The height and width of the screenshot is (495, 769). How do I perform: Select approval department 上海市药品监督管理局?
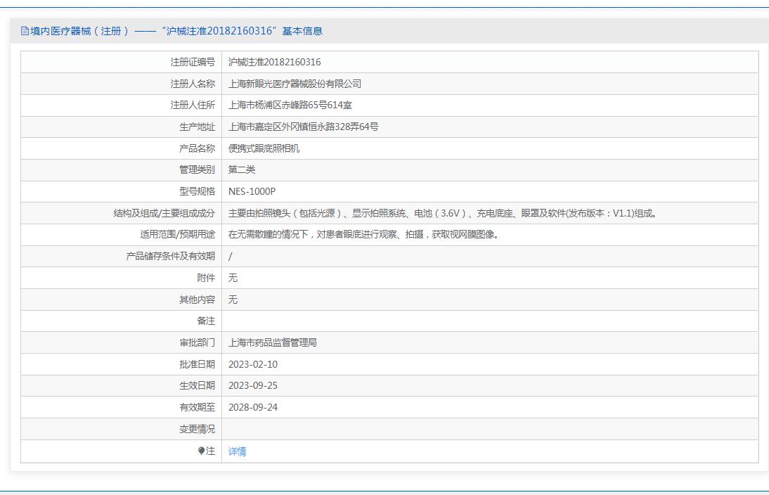point(273,342)
